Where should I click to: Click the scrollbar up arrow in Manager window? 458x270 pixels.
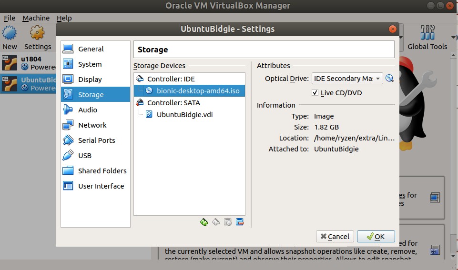[453, 55]
